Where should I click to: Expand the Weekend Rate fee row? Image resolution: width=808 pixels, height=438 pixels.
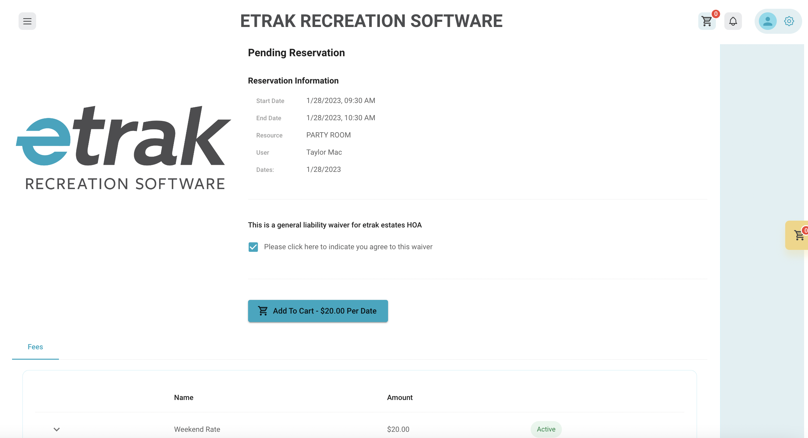coord(57,429)
